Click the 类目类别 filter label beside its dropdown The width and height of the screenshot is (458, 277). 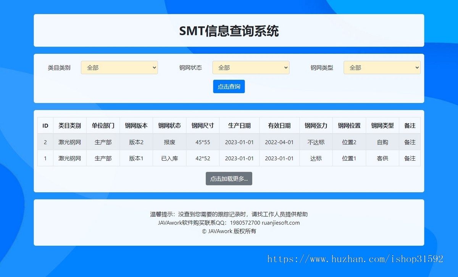[59, 68]
